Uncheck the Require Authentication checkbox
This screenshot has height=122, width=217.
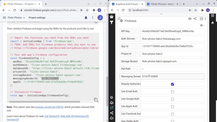click(x=173, y=84)
